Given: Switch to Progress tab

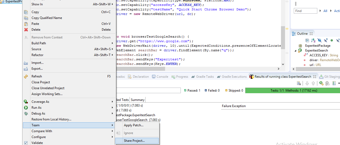Looking at the screenshot, I should pyautogui.click(x=179, y=77).
